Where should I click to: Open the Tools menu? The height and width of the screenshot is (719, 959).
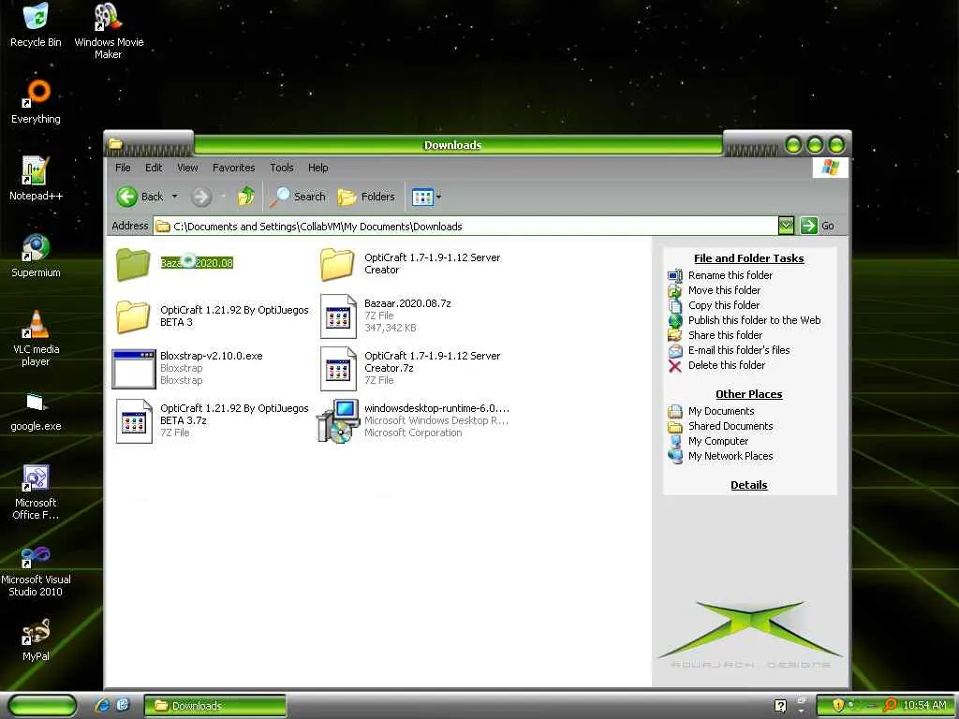pyautogui.click(x=281, y=168)
